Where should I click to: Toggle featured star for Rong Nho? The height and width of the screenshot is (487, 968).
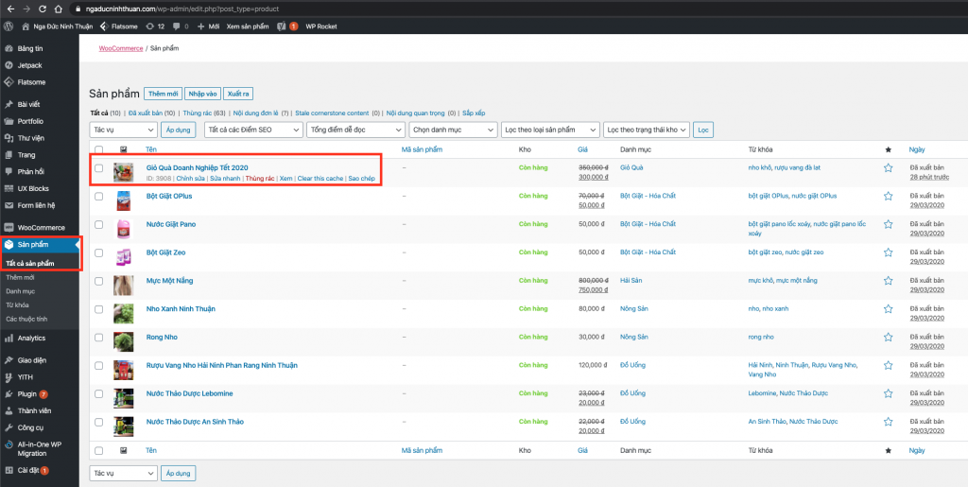click(x=888, y=337)
